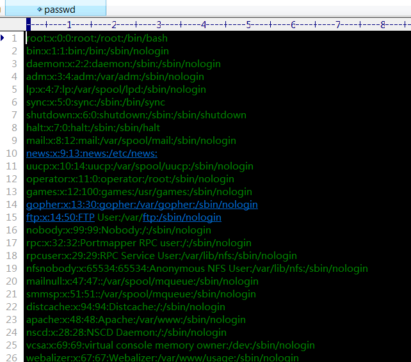Click the rpcuser:x:29:29 line text
Image resolution: width=411 pixels, height=362 pixels.
point(161,256)
